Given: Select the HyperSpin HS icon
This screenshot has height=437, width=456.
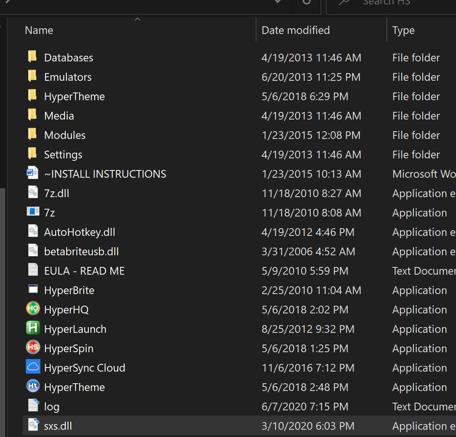Looking at the screenshot, I should [x=33, y=347].
